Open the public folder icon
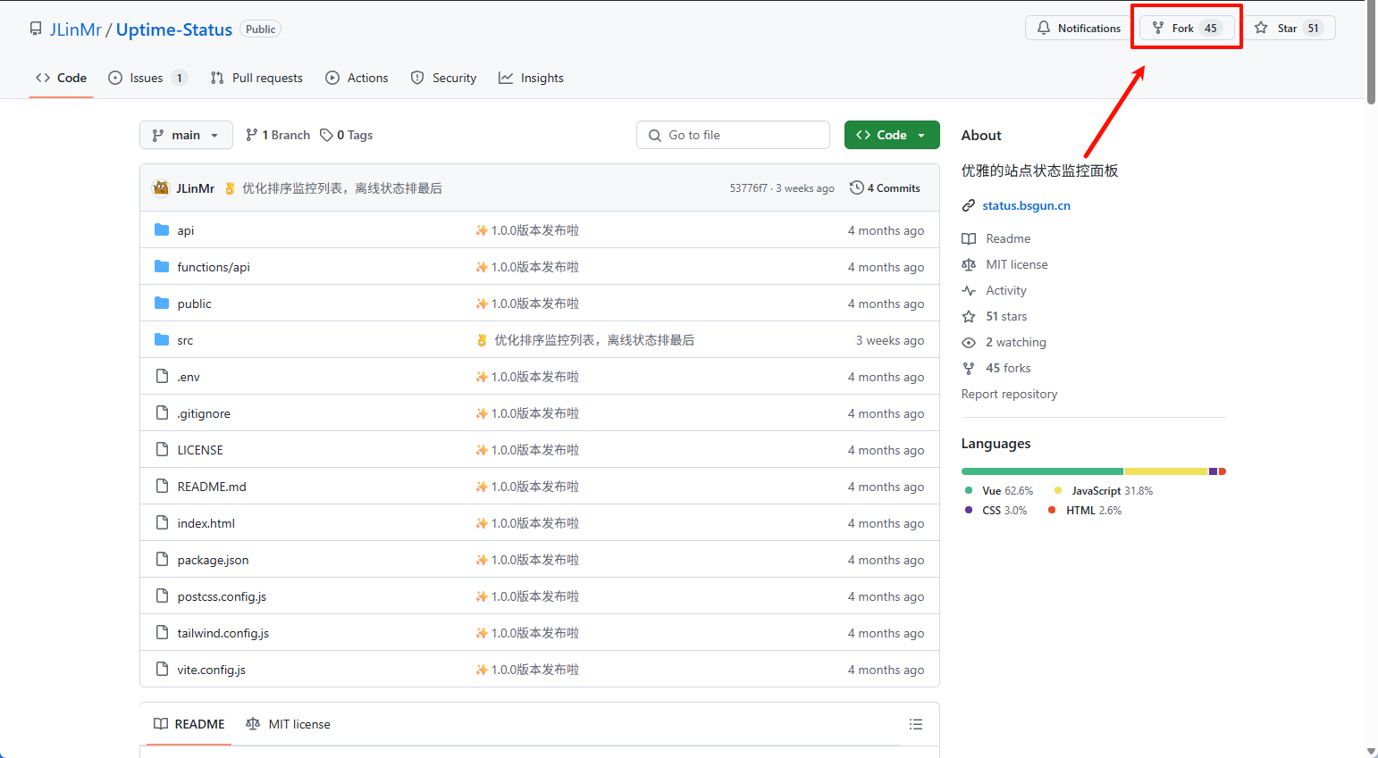Viewport: 1378px width, 758px height. [162, 304]
